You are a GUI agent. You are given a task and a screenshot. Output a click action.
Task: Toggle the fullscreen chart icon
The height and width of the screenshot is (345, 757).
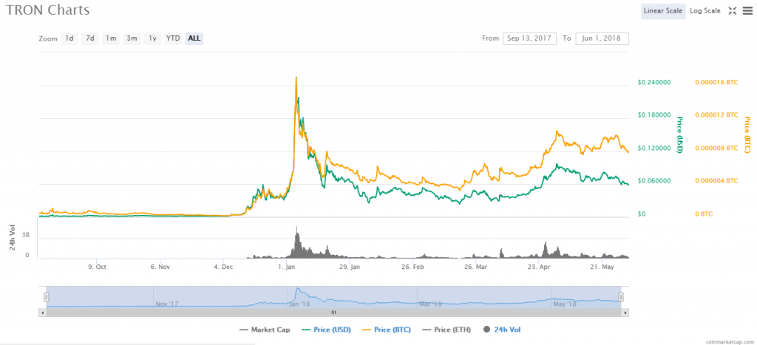pos(733,10)
